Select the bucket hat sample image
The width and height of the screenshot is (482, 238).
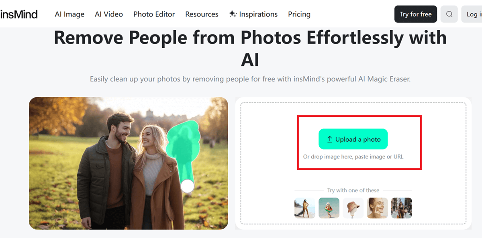click(x=353, y=207)
